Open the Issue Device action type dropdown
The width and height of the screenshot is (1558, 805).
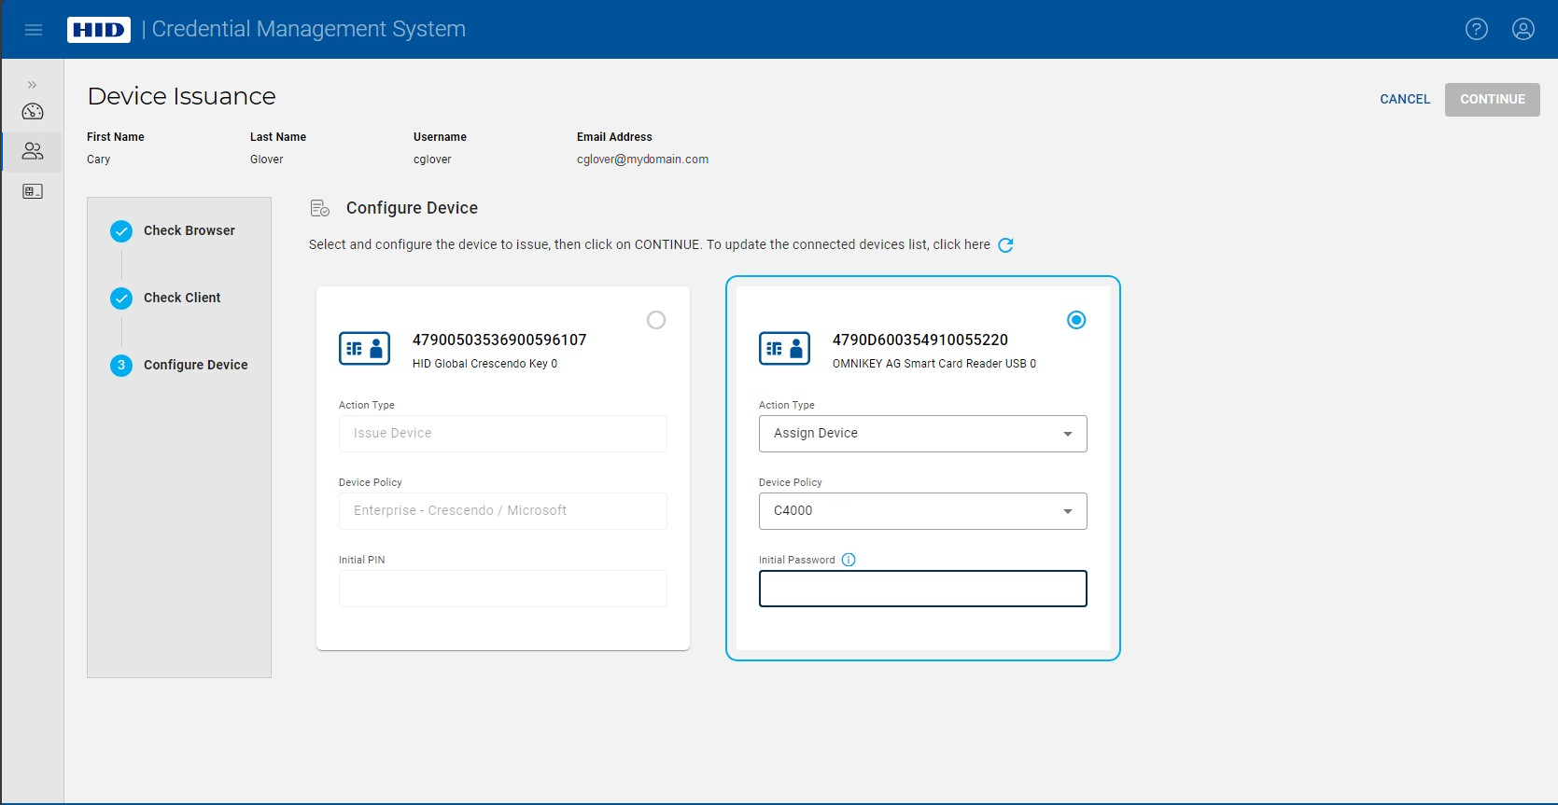[503, 434]
